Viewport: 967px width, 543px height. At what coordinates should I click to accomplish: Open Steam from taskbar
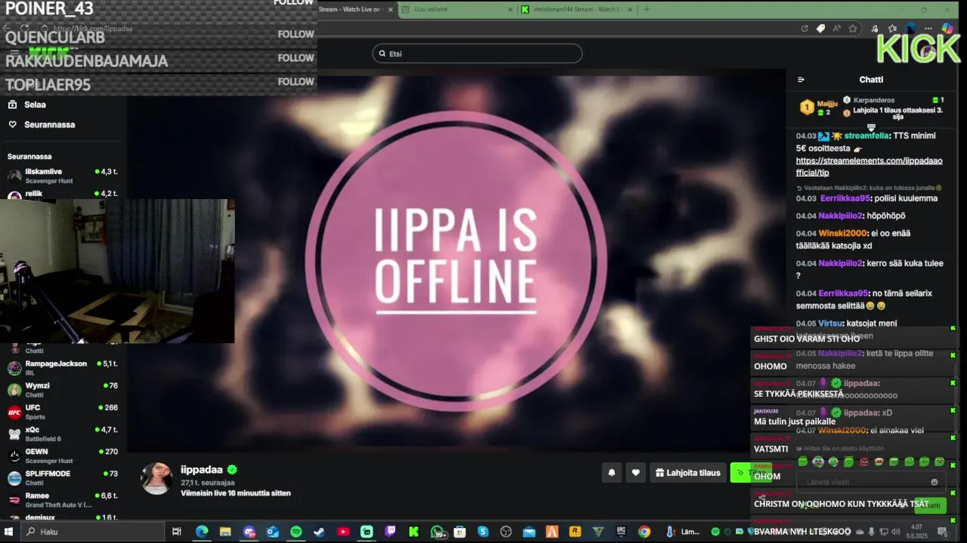[320, 532]
